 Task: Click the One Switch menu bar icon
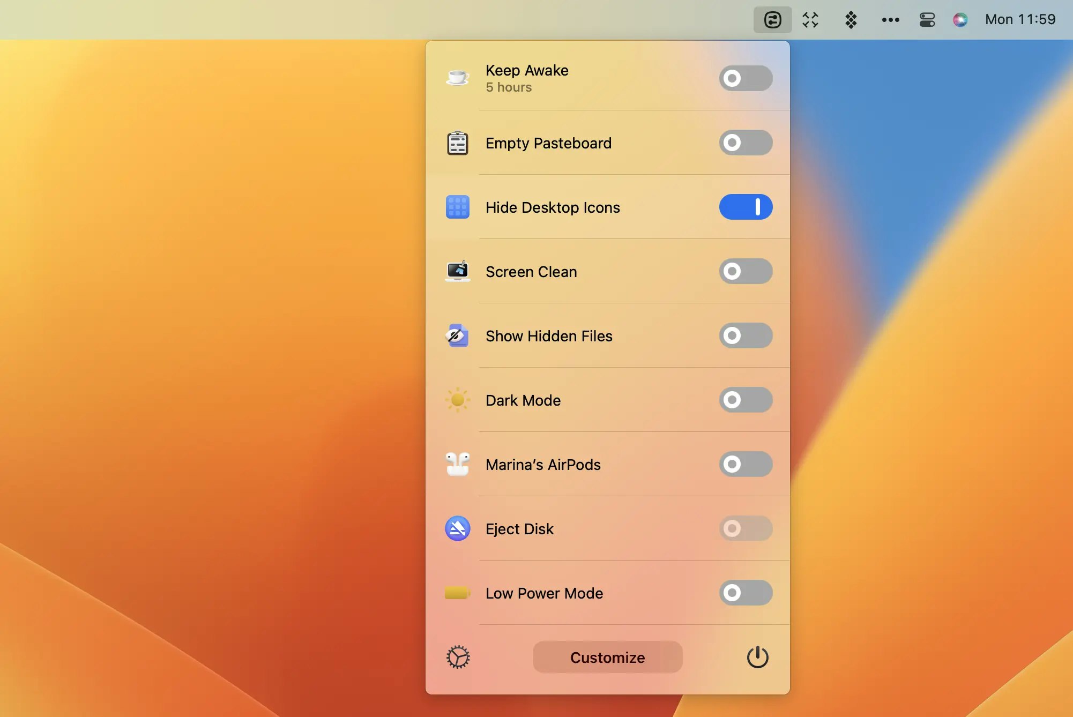click(x=772, y=20)
